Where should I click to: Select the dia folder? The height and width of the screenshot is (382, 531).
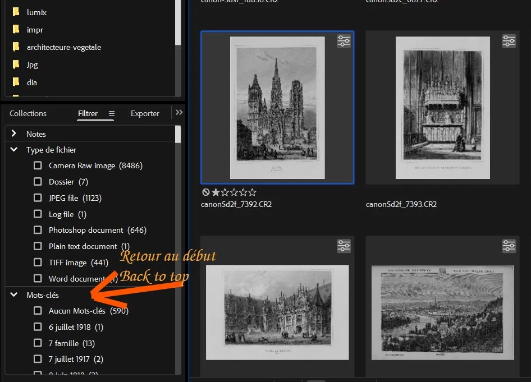click(31, 82)
